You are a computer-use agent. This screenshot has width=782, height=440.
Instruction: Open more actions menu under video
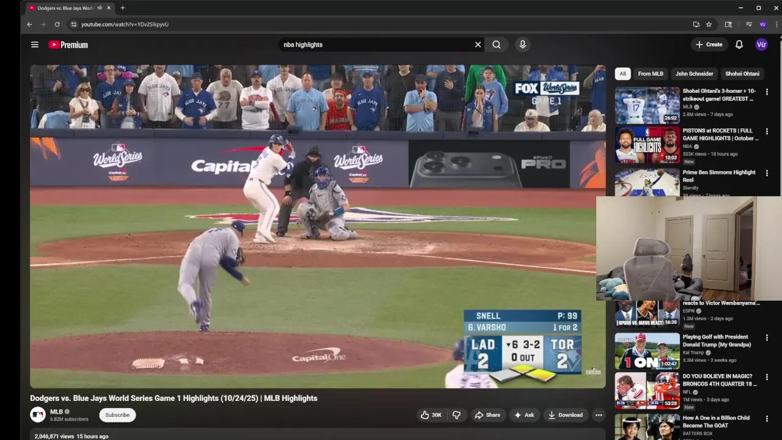pos(599,415)
